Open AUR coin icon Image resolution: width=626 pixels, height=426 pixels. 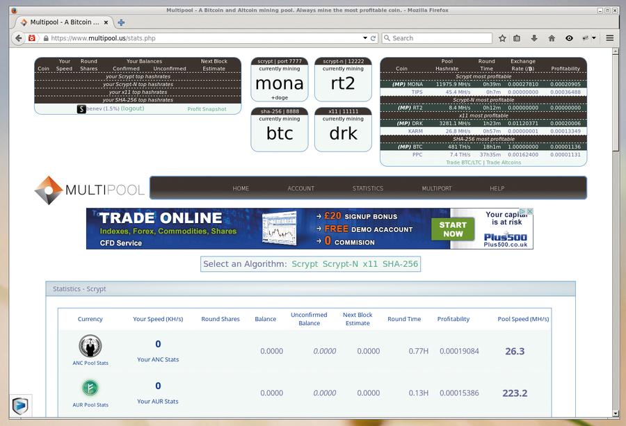90,388
